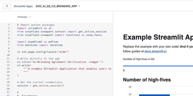This screenshot has height=96, width=193.
Task: Click the st.title Co-Branding Agreement line
Action: [x=60, y=62]
